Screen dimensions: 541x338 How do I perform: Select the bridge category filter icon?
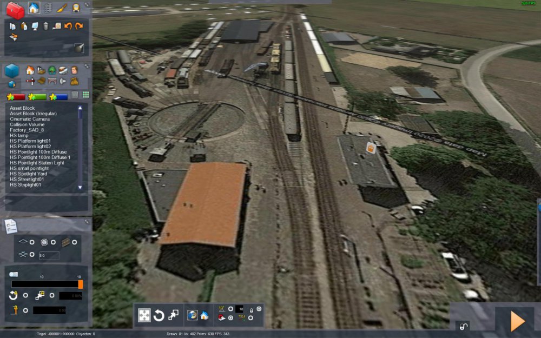pos(52,81)
